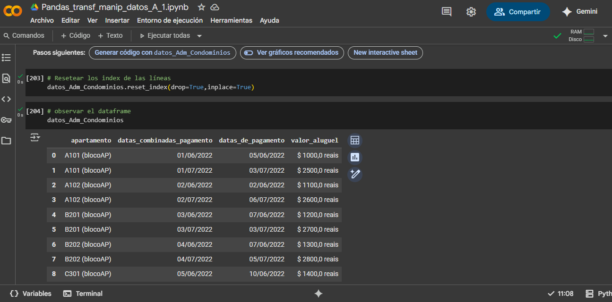Click the datas_combinadas_pagamento column header
Screen dimensions: 612x302
click(165, 140)
